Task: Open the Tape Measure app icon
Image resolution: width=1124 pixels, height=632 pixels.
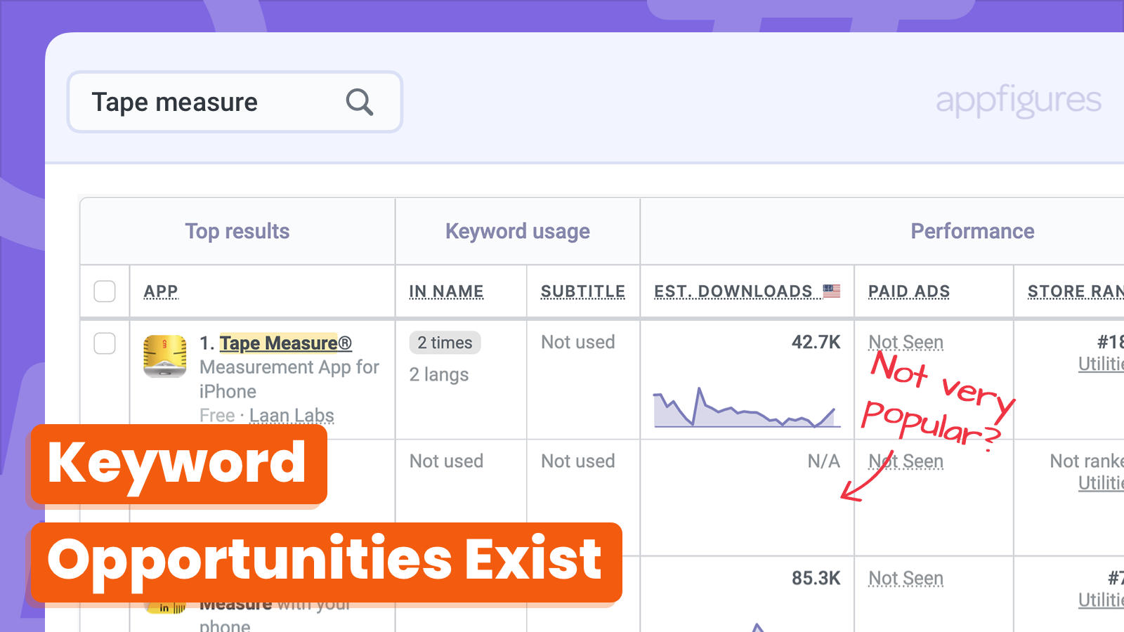Action: [164, 356]
